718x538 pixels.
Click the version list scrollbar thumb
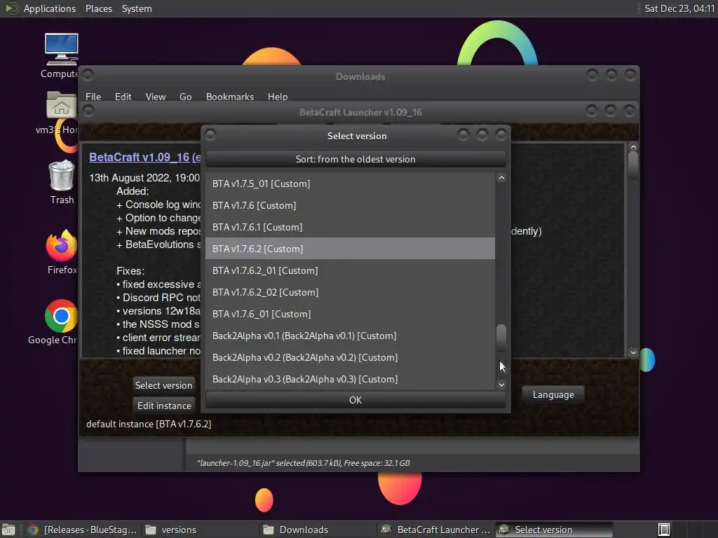[x=501, y=336]
